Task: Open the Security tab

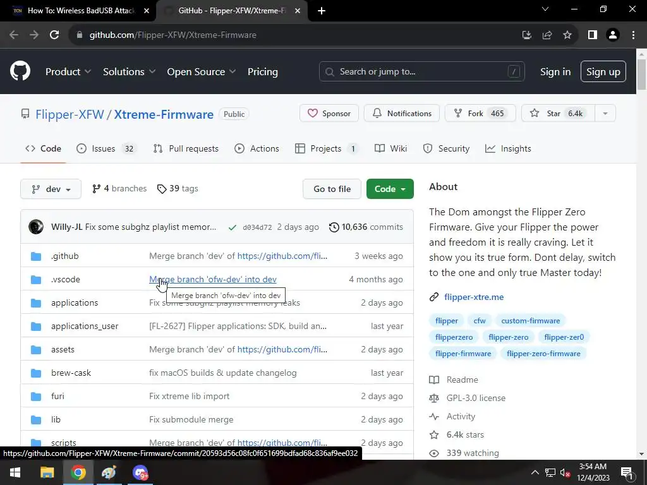Action: click(x=447, y=148)
